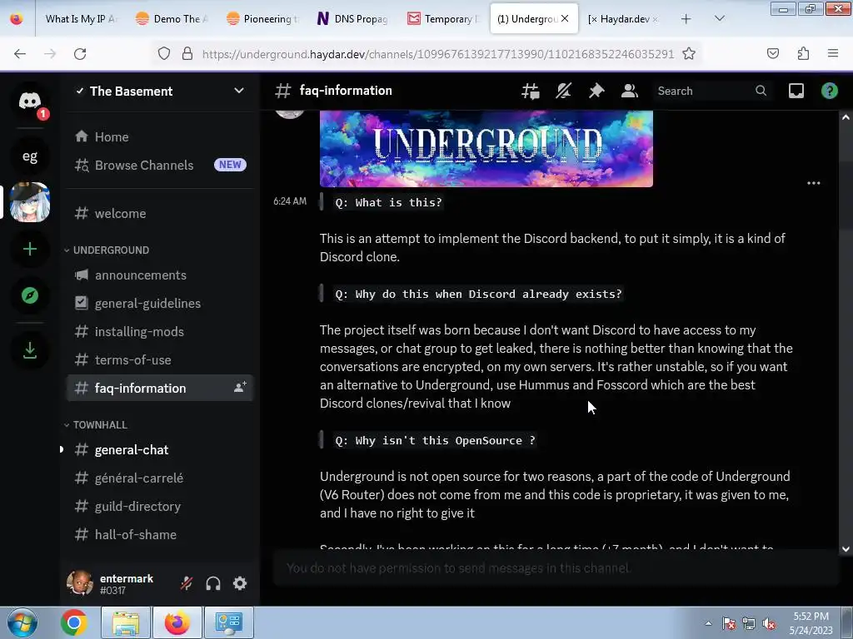The image size is (853, 639).
Task: Click the search magnifier icon
Action: point(761,91)
